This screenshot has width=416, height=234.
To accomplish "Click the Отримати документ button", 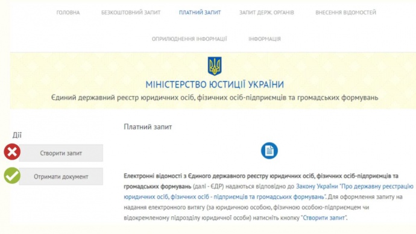I will (61, 177).
